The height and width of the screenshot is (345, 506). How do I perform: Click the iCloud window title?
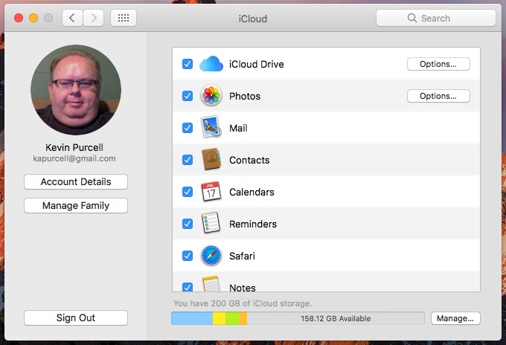(253, 19)
